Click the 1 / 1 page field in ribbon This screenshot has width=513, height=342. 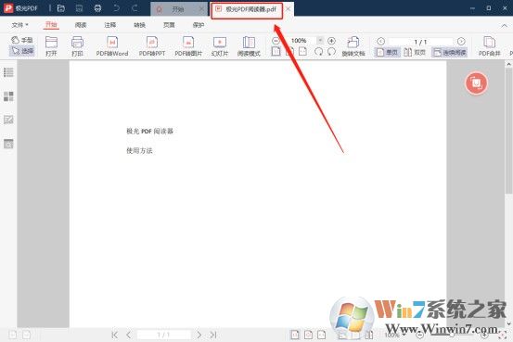pos(420,42)
